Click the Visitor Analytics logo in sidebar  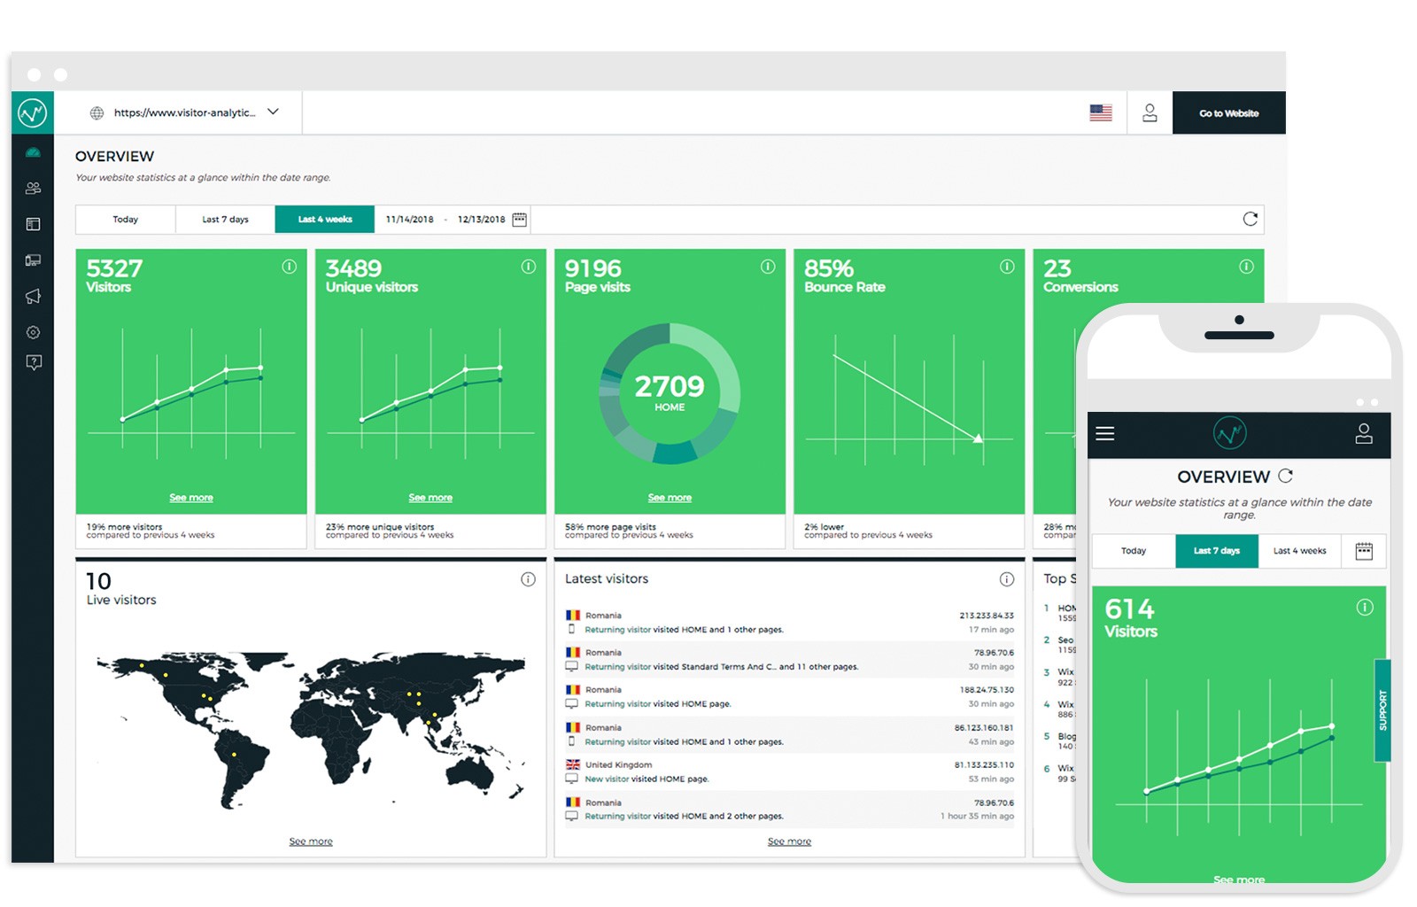(x=33, y=112)
